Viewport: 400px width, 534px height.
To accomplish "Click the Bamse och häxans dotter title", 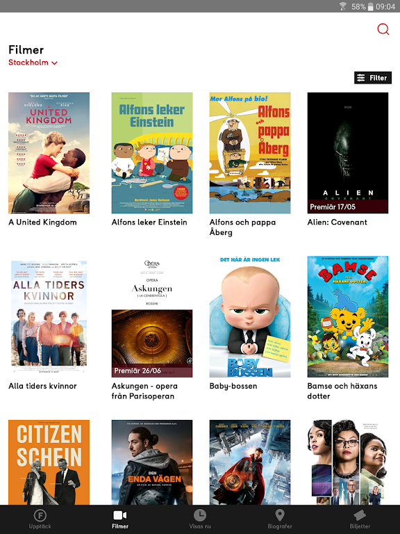I will (x=342, y=391).
